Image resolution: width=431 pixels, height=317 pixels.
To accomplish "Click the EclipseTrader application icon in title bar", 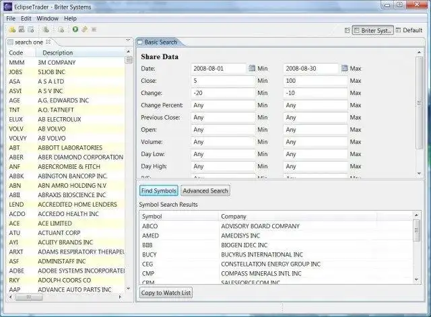I will point(8,7).
